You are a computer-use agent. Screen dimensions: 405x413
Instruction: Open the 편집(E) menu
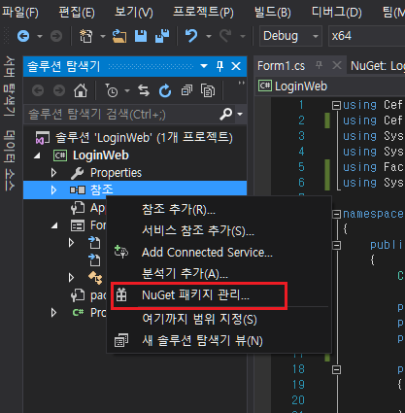77,13
